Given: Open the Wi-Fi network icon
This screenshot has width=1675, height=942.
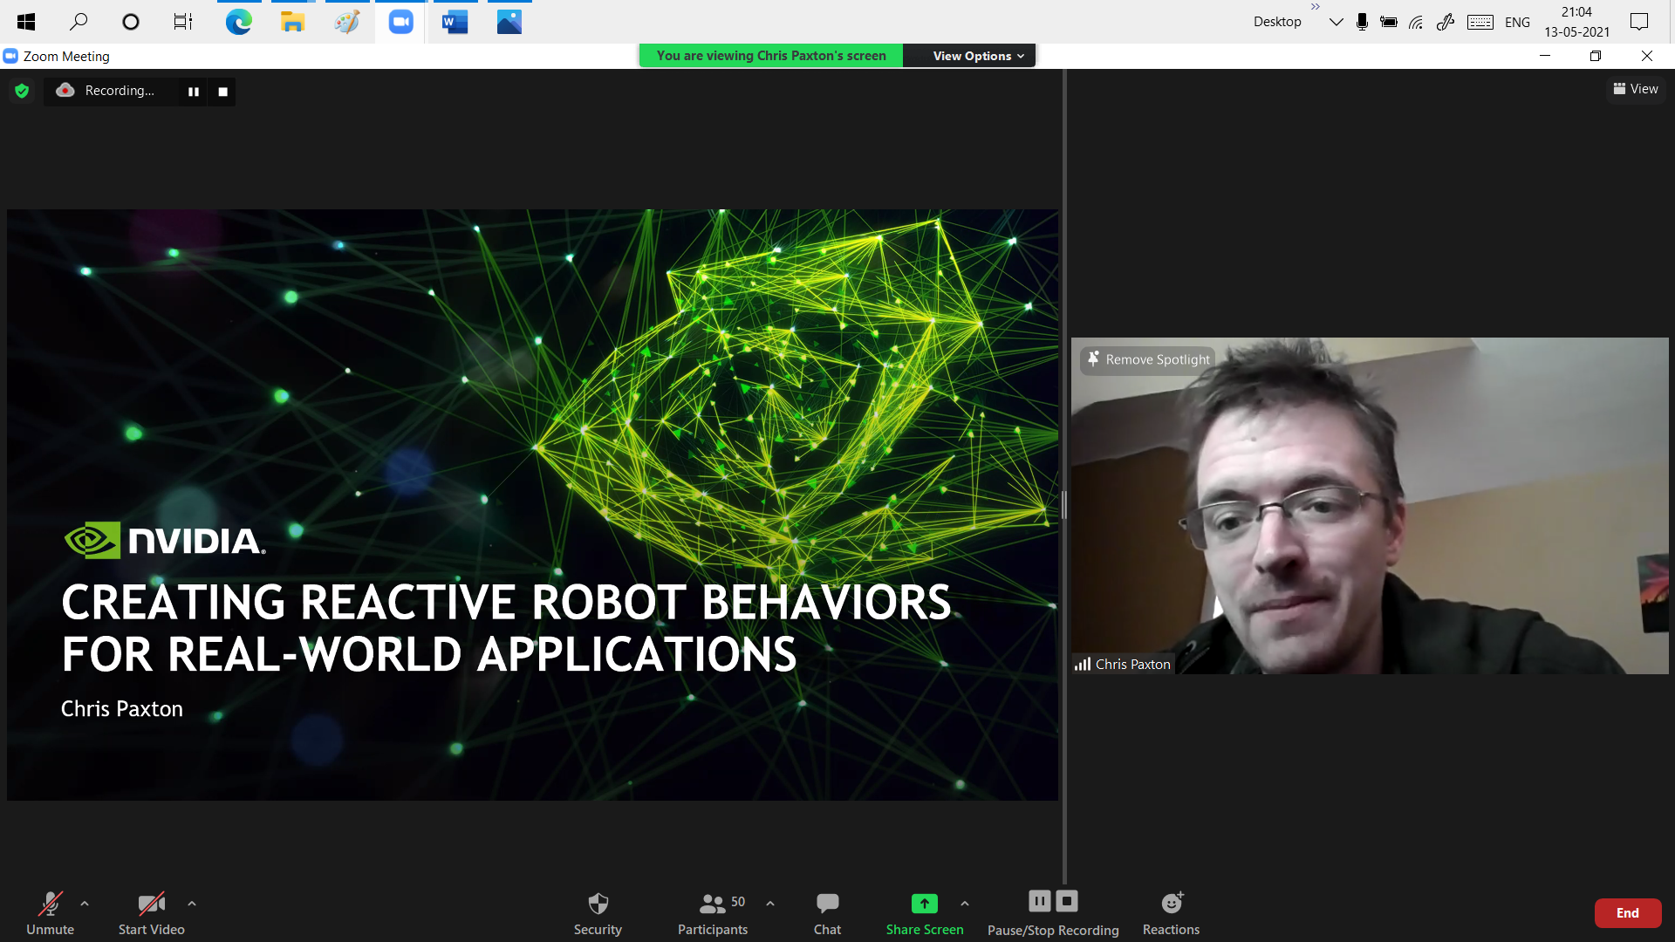Looking at the screenshot, I should tap(1417, 22).
